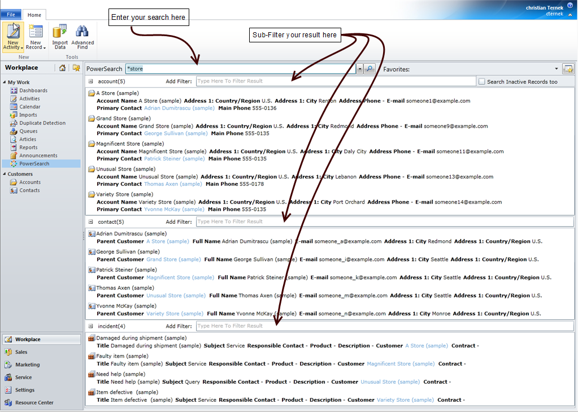
Task: Collapse the incident(4) results group
Action: click(x=90, y=326)
